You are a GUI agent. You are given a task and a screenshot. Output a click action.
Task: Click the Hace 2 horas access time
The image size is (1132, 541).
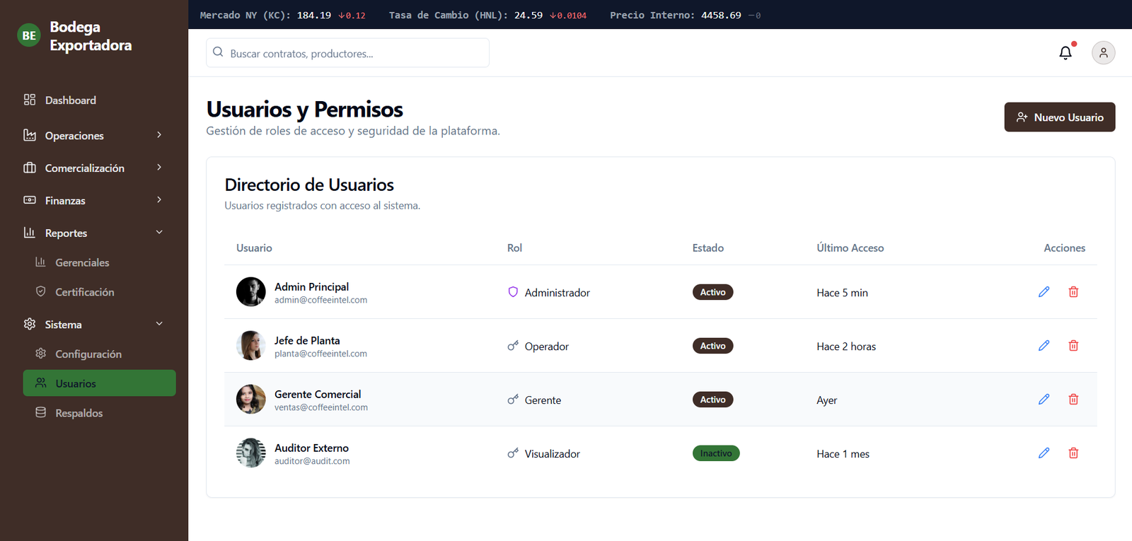846,347
